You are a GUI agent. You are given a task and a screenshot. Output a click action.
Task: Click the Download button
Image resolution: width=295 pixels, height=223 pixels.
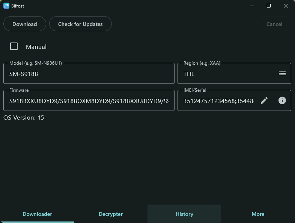coord(25,24)
